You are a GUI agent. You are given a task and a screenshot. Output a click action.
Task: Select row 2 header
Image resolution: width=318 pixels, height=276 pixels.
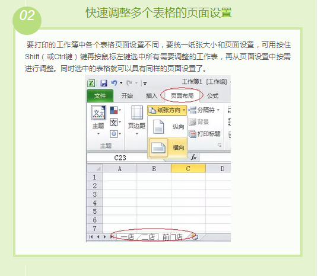click(95, 186)
